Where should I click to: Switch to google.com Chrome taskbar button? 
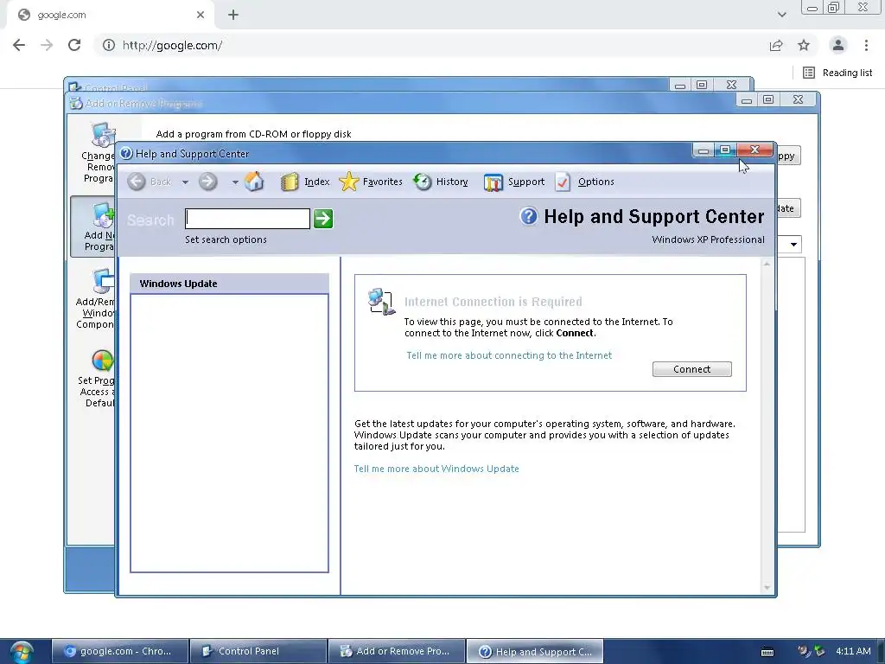pyautogui.click(x=119, y=651)
